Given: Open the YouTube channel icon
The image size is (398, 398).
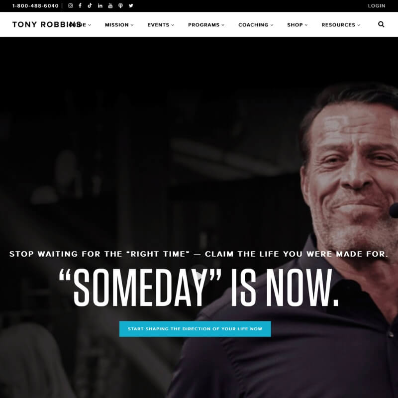Looking at the screenshot, I should pyautogui.click(x=110, y=5).
